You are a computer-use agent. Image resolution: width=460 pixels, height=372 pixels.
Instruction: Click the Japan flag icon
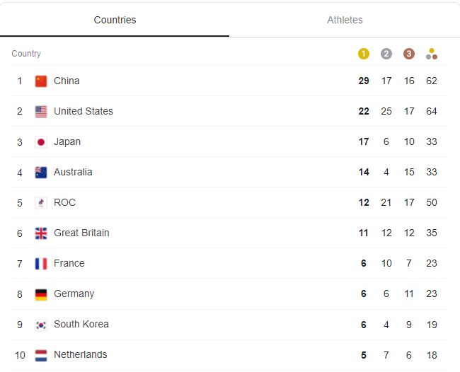click(41, 142)
